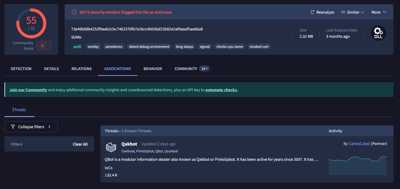The width and height of the screenshot is (400, 189).
Task: Click the 133.4 K IoCs count
Action: pos(111,175)
